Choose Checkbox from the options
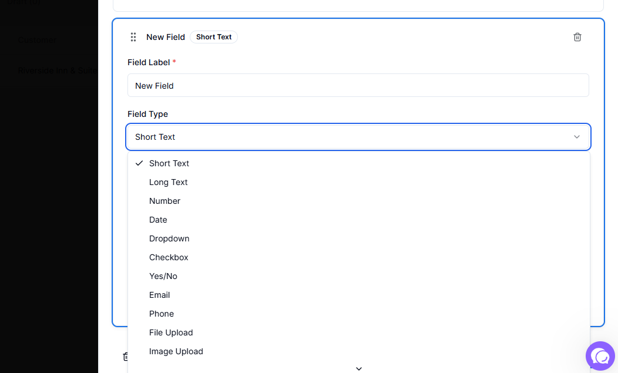This screenshot has height=373, width=618. [169, 257]
